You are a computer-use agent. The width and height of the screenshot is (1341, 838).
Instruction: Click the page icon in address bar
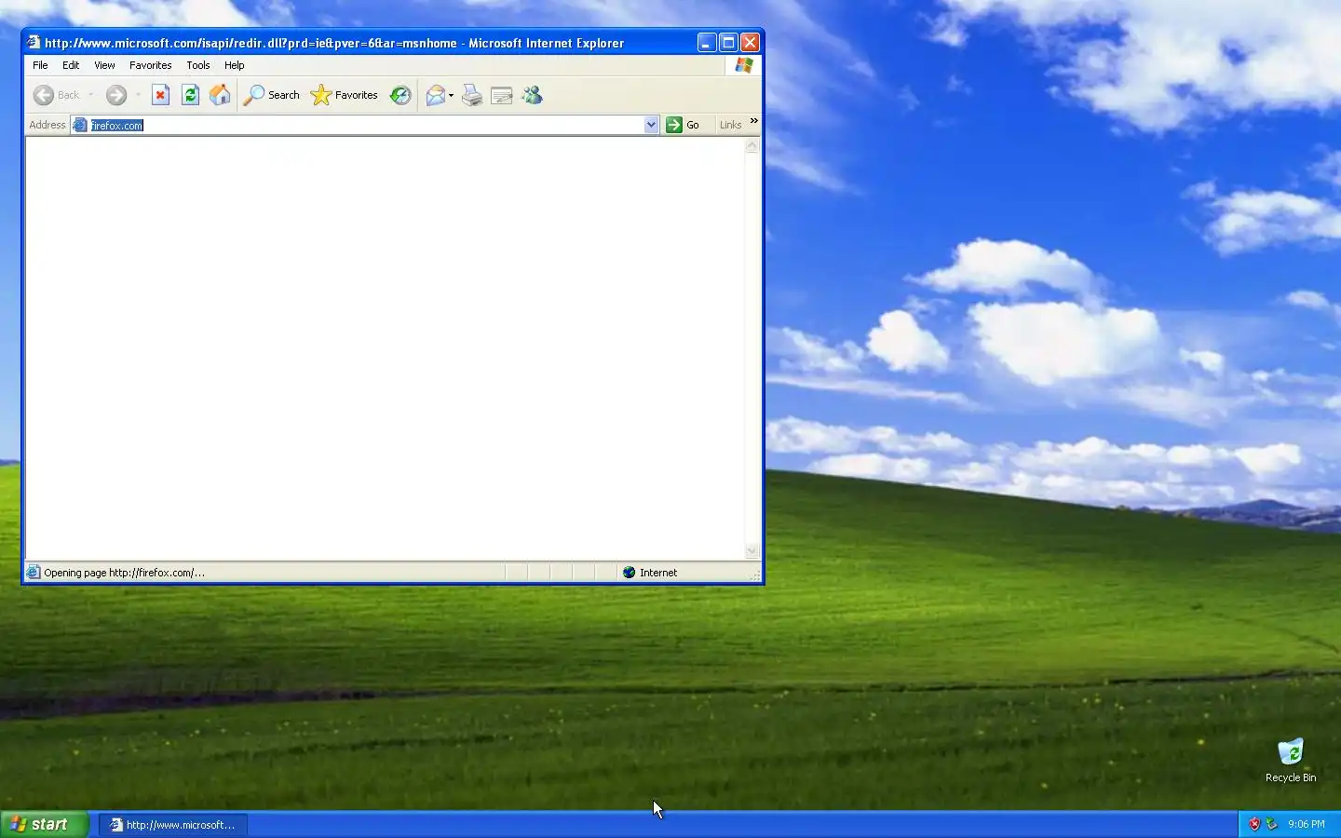tap(80, 125)
